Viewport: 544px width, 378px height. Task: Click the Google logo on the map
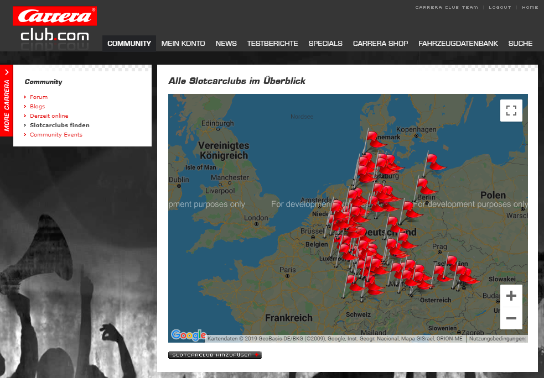point(189,335)
